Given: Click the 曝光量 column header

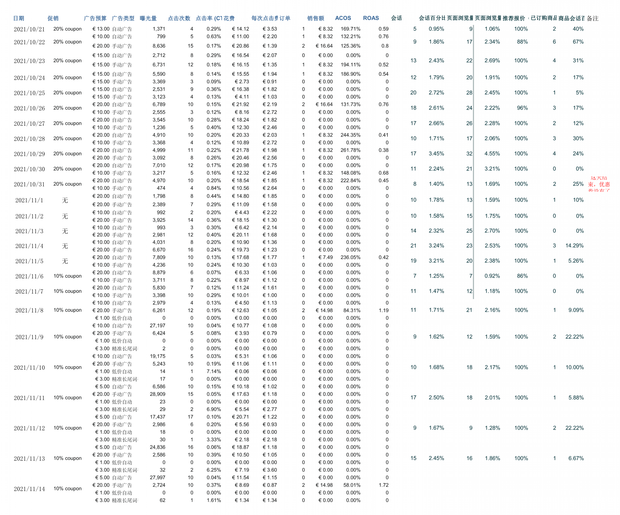Looking at the screenshot, I should point(148,18).
